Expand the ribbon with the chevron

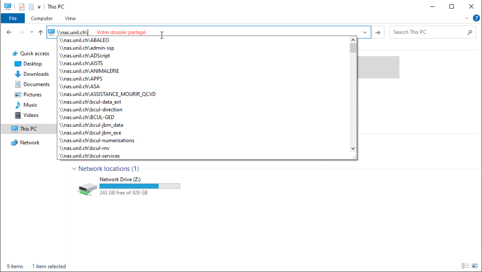point(467,18)
